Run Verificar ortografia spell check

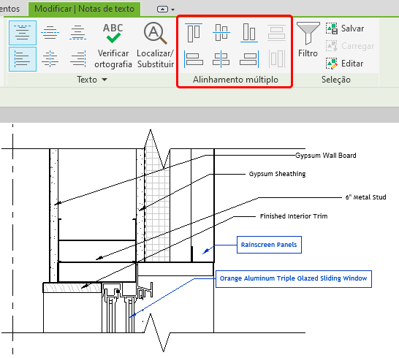pos(113,46)
